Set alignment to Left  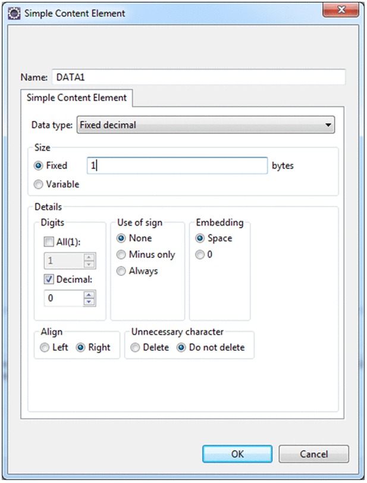click(45, 347)
